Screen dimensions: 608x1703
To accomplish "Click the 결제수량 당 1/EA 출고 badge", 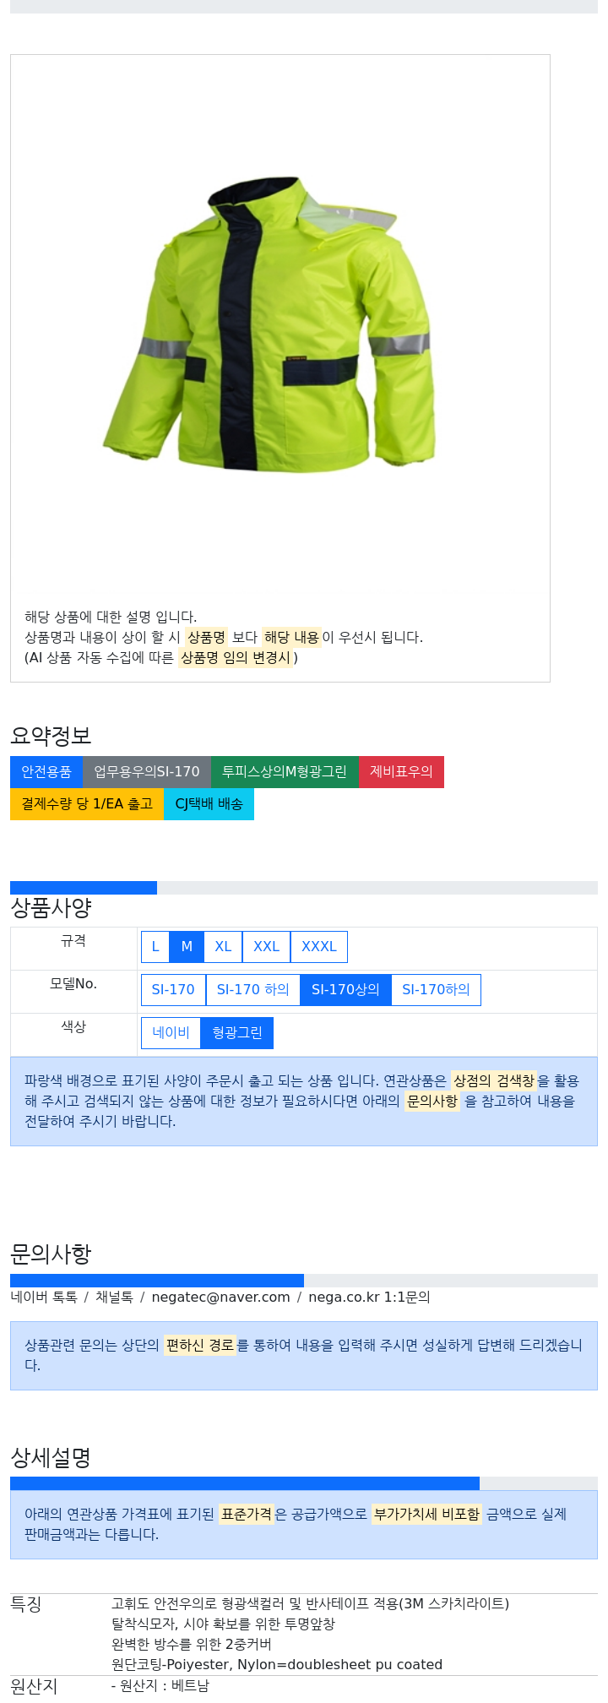I will (87, 804).
